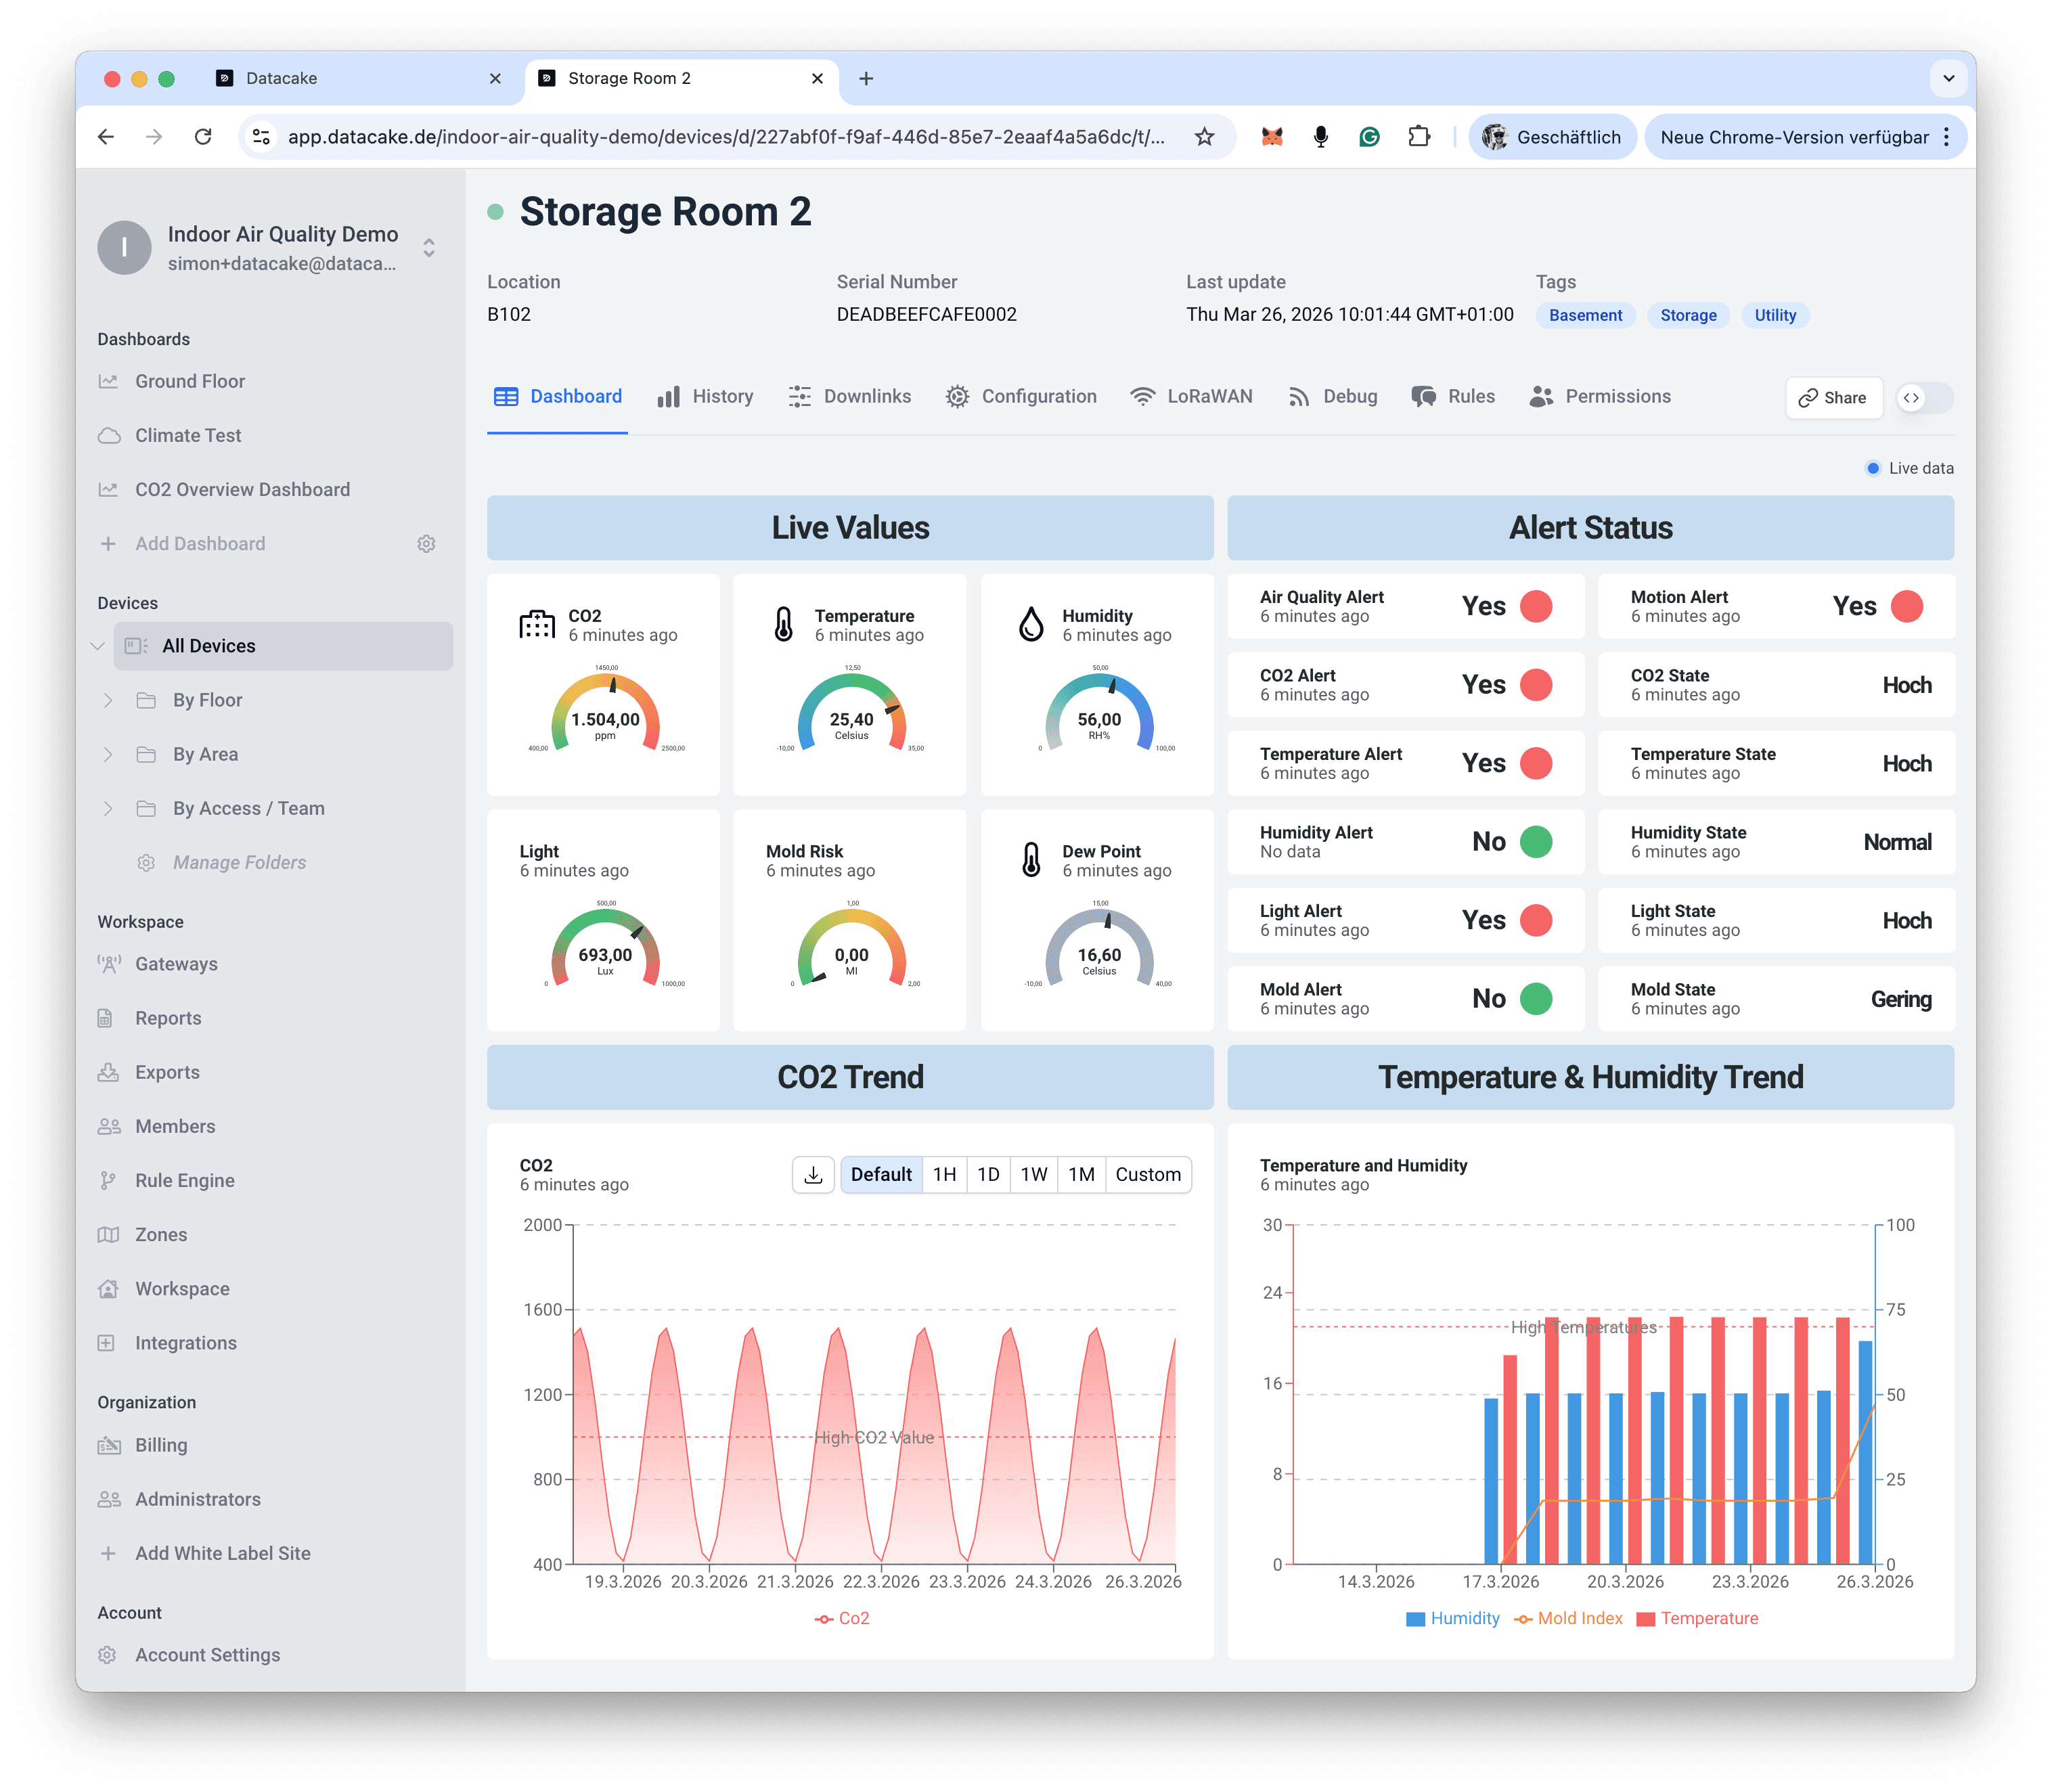The image size is (2052, 1792).
Task: Open Rule Engine from sidebar
Action: point(185,1180)
